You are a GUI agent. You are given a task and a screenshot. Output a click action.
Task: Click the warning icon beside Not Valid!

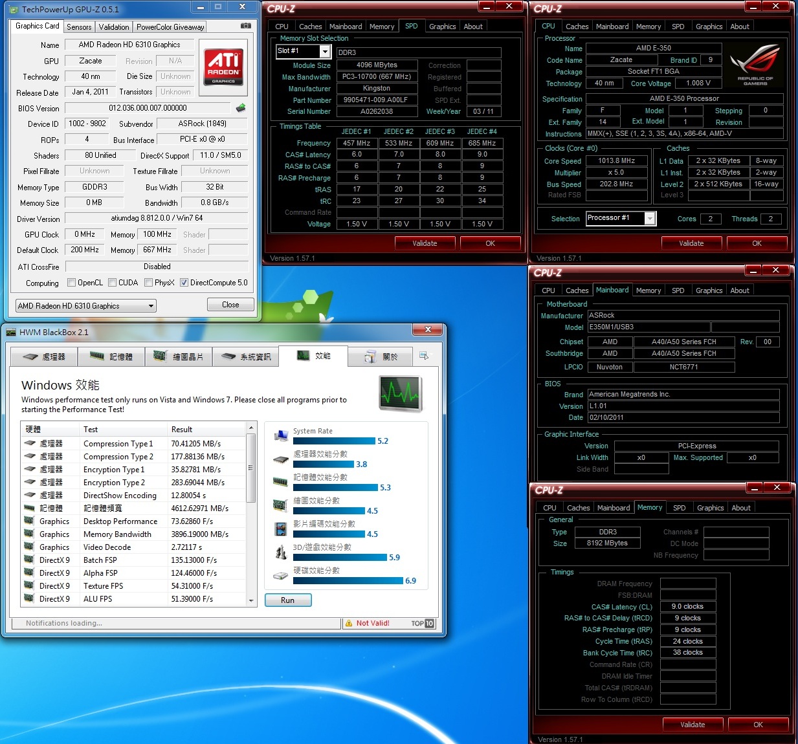coord(349,623)
